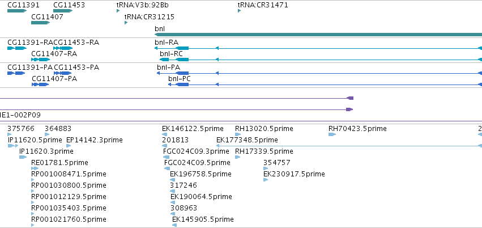
Task: Click the RP001021760.5prime label
Action: coord(69,219)
